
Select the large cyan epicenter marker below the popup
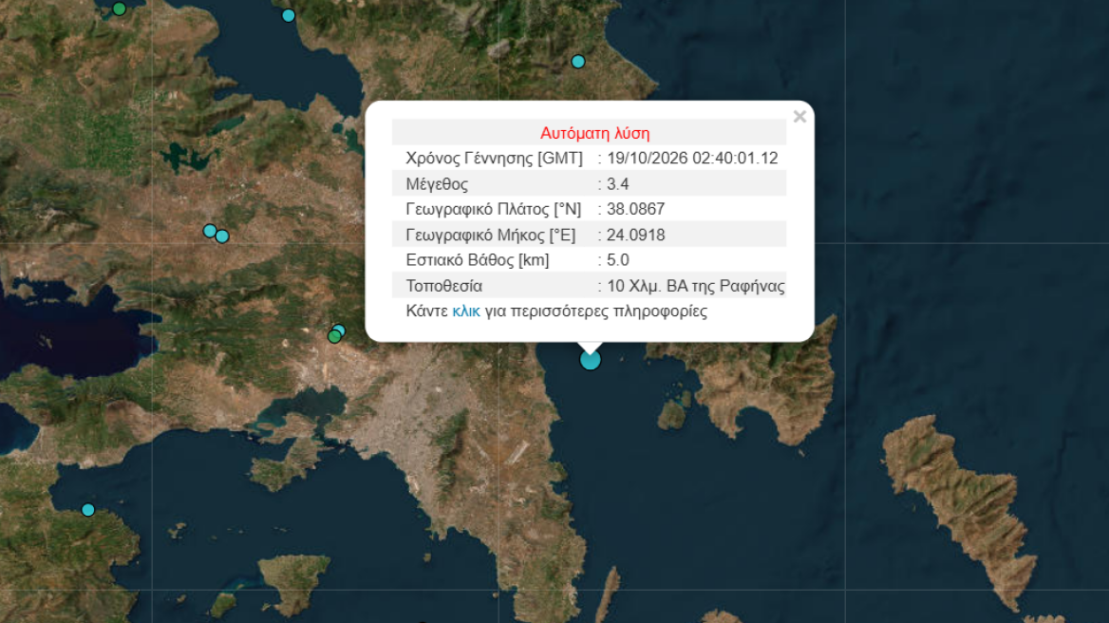(x=590, y=360)
